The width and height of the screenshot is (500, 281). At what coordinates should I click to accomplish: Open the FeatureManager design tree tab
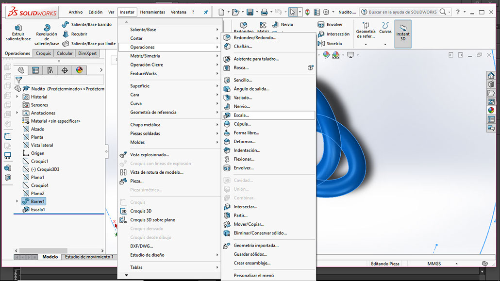pos(21,70)
